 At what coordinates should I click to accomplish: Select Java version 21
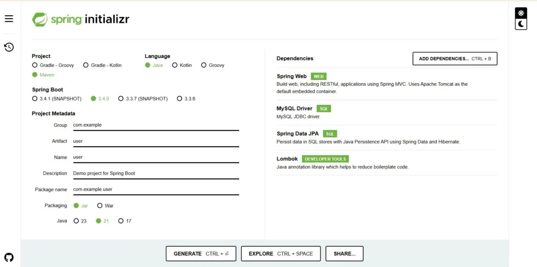click(x=102, y=221)
